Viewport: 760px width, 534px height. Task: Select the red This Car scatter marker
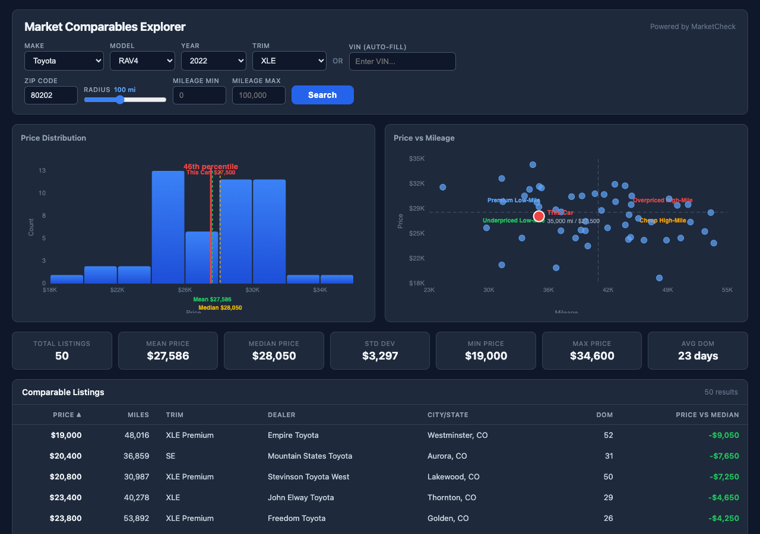pyautogui.click(x=539, y=216)
